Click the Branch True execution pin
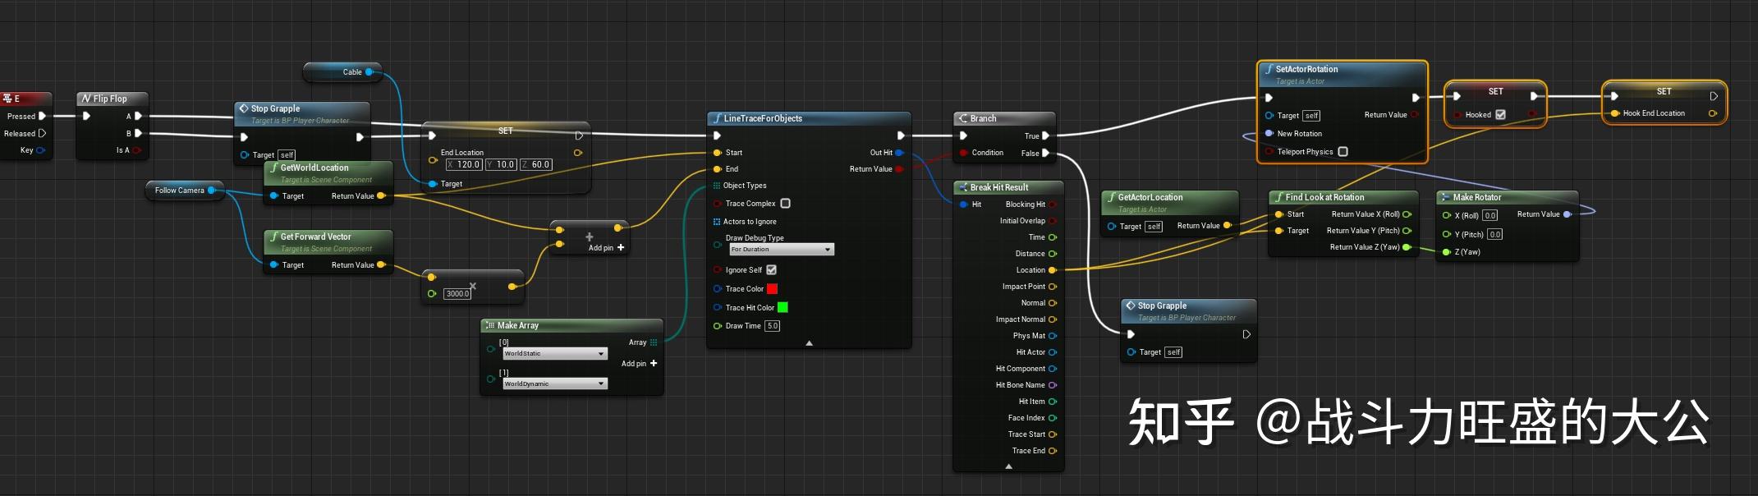This screenshot has height=496, width=1758. [1045, 136]
